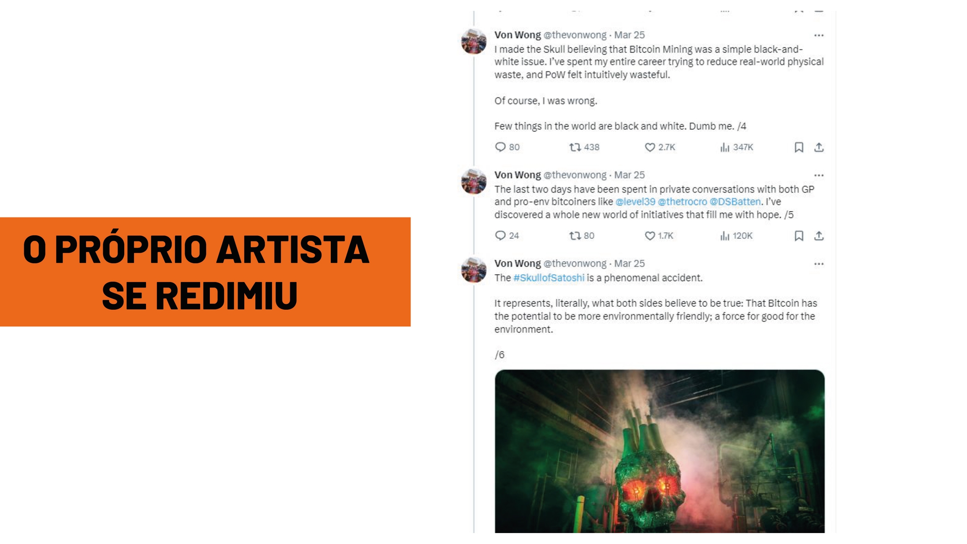Image resolution: width=967 pixels, height=544 pixels.
Task: View analytics showing 347K views
Action: pos(737,147)
